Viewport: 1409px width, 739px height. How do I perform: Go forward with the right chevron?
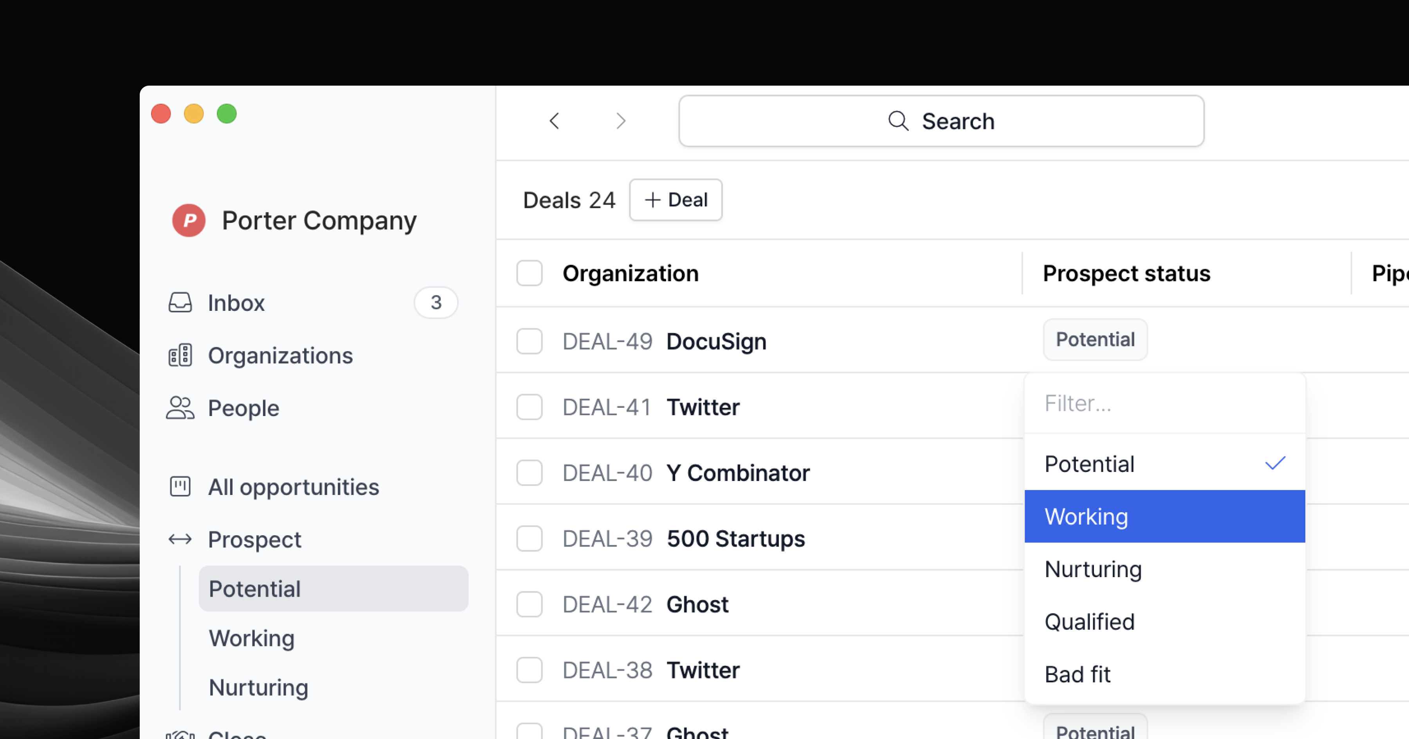[620, 121]
